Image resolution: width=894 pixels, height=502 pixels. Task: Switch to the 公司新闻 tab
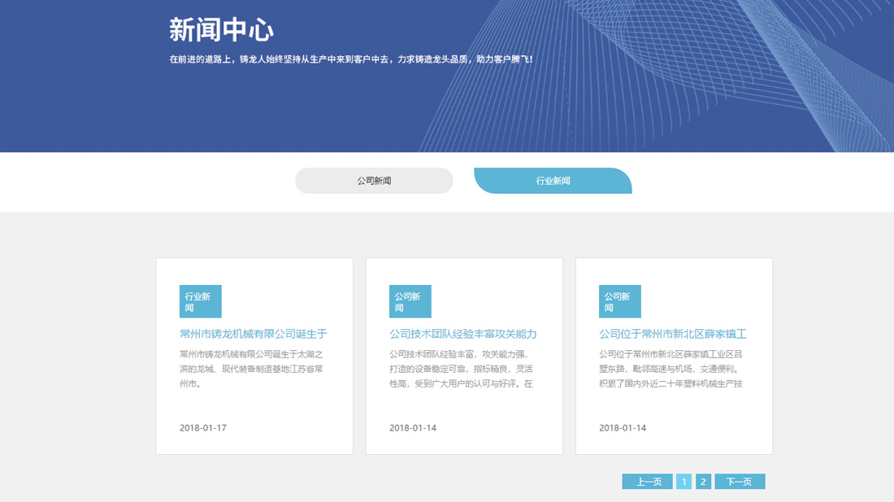[375, 180]
